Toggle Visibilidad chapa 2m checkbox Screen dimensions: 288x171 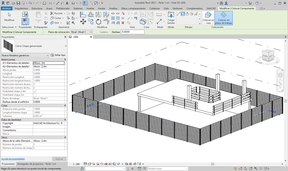tap(35, 95)
